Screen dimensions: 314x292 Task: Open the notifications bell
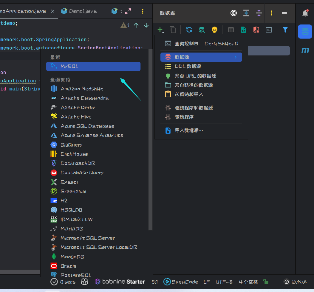[305, 13]
